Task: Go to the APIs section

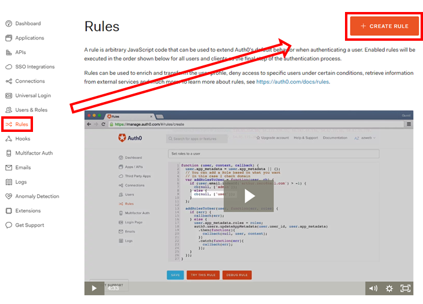Action: tap(20, 52)
